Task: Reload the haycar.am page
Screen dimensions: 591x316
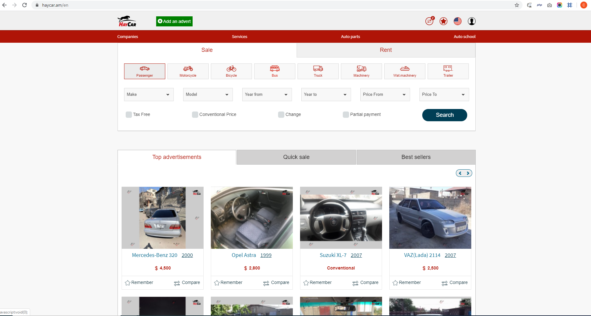Action: pyautogui.click(x=25, y=5)
